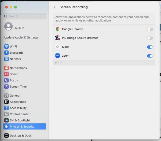Image resolution: width=161 pixels, height=141 pixels.
Task: Add an application with plus button
Action: tap(56, 63)
